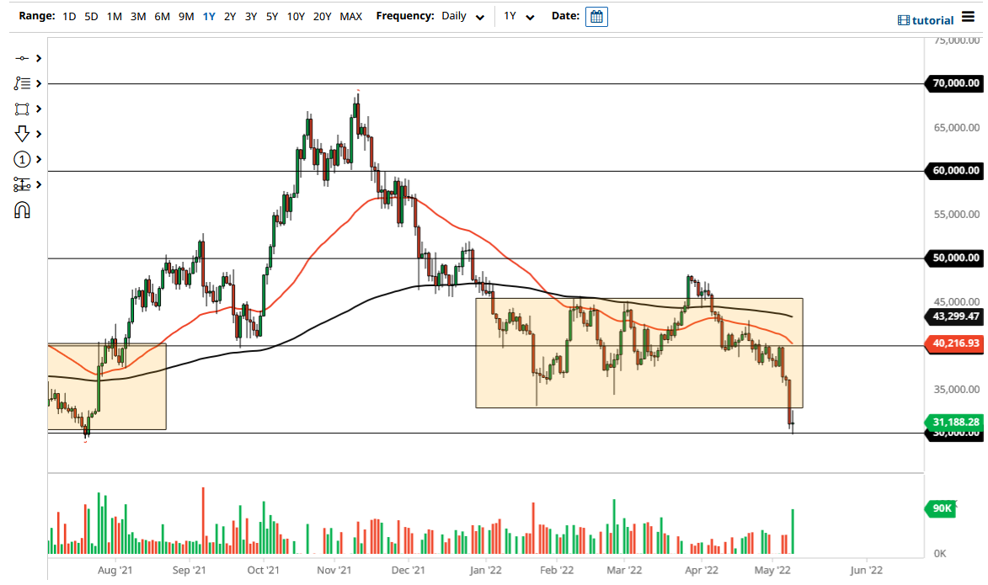Select the arrow drawing tool
Viewport: 988px width, 585px height.
23,134
